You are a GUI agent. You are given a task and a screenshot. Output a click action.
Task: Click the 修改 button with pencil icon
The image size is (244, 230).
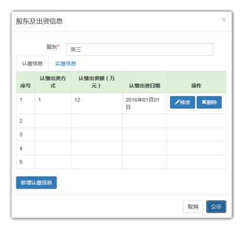[182, 102]
